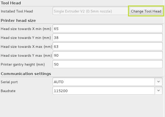Click the 'Communication settings' section heading
This screenshot has width=165, height=117.
click(26, 74)
